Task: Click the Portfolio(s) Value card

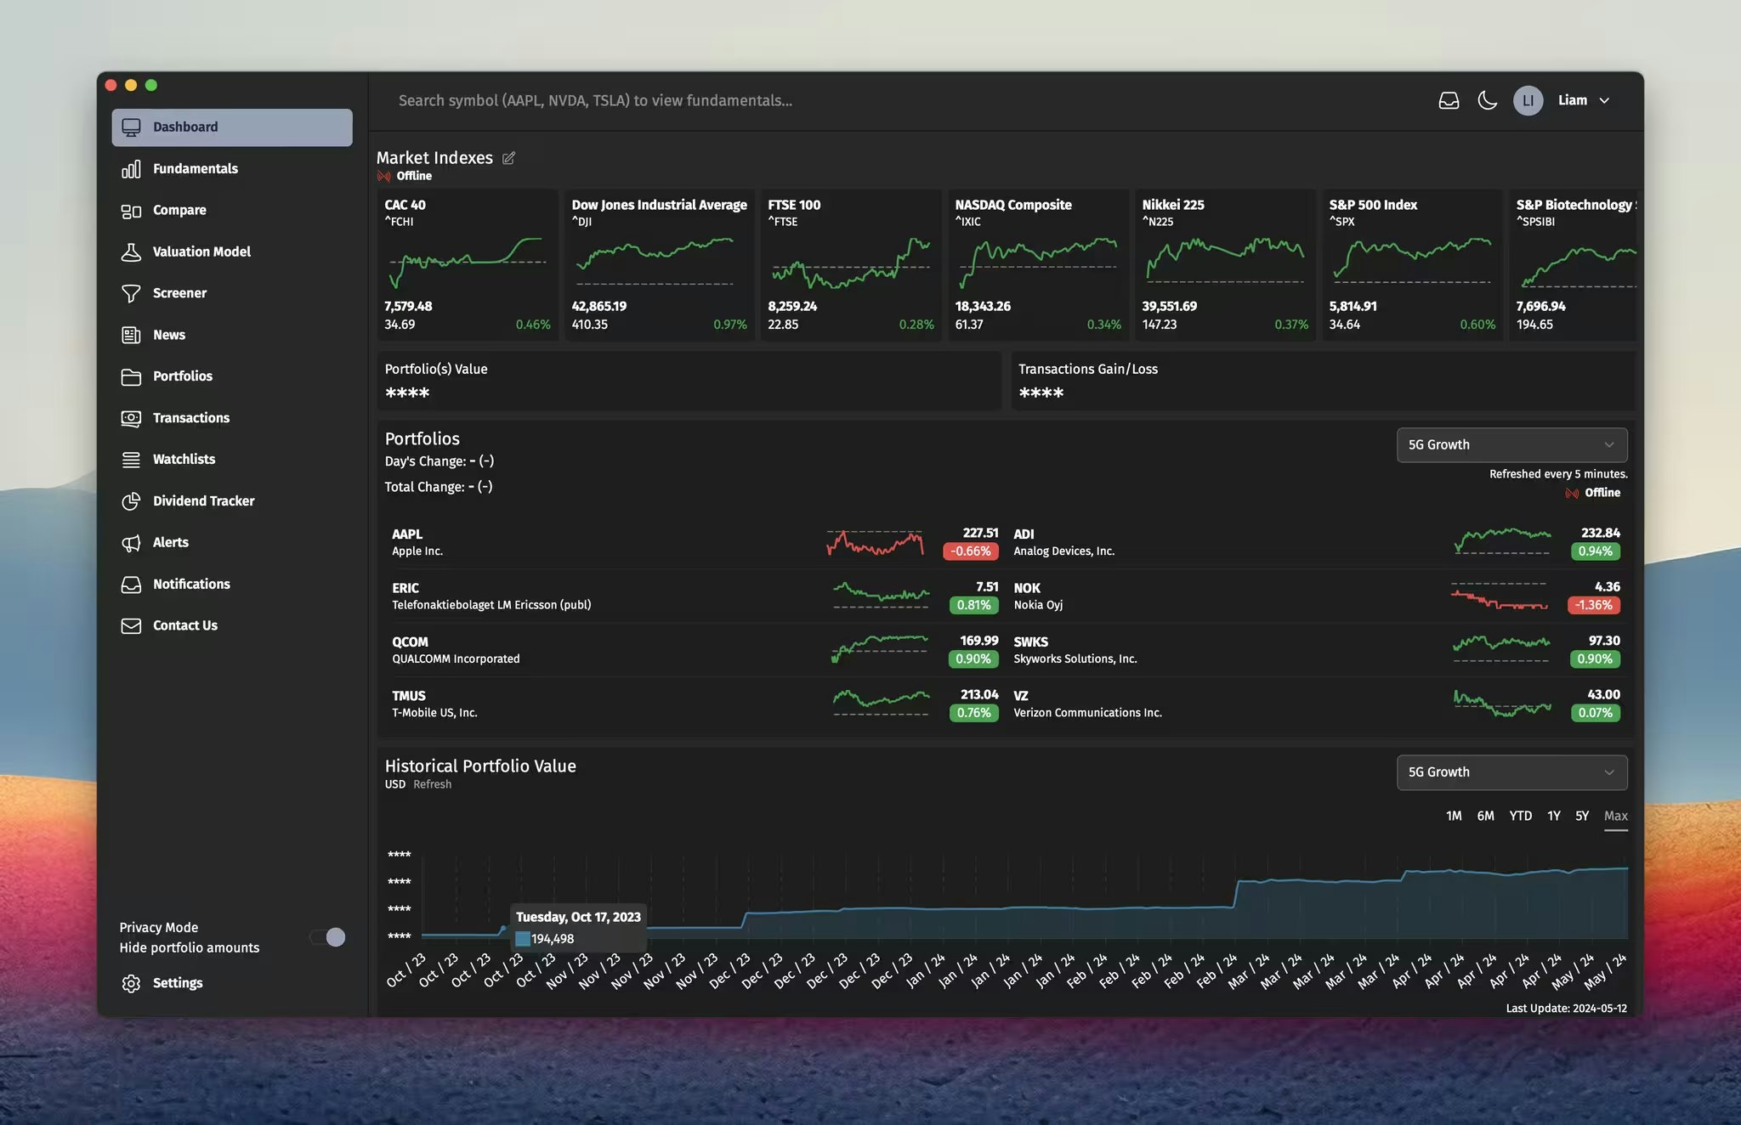Action: click(x=689, y=382)
